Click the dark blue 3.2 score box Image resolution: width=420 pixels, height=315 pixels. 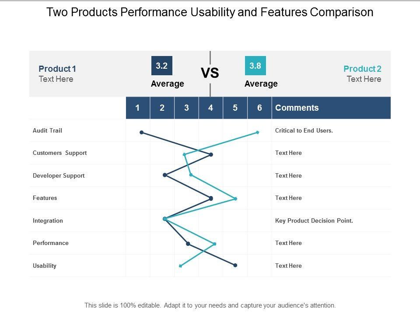click(161, 66)
